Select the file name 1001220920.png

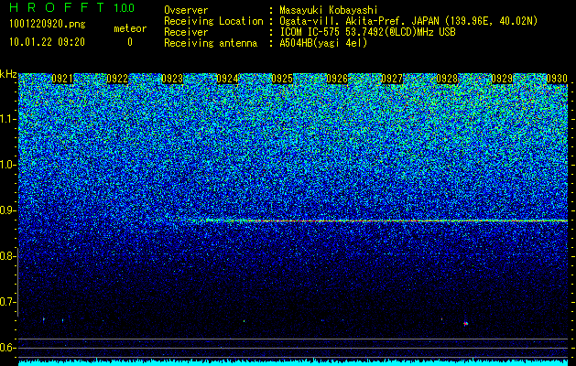(48, 25)
